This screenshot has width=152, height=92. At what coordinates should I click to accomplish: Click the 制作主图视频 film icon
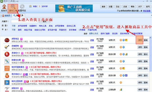click(x=7, y=83)
